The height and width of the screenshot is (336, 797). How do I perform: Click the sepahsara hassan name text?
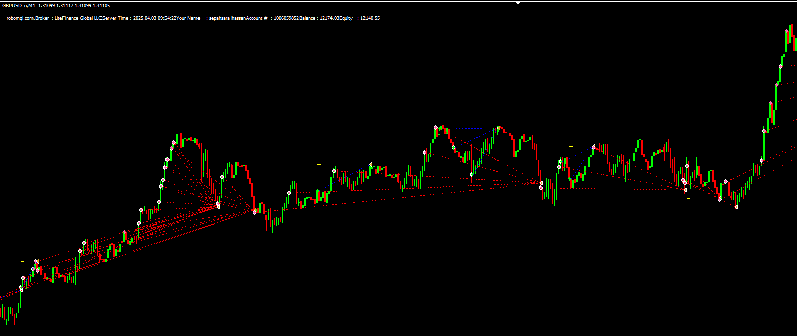(227, 18)
